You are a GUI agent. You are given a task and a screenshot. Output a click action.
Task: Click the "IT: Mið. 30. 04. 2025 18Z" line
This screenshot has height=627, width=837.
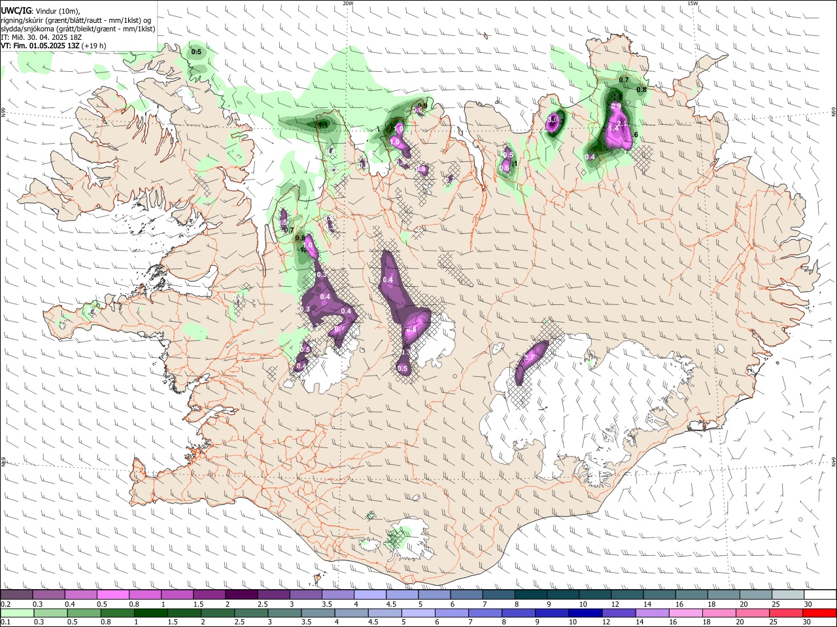(41, 37)
